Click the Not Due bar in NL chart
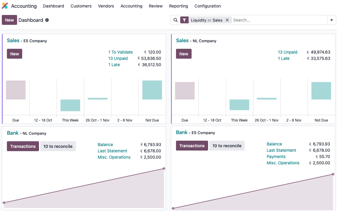Image resolution: width=337 pixels, height=211 pixels. [321, 91]
